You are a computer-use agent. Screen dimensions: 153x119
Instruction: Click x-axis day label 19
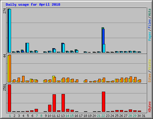[90, 116]
